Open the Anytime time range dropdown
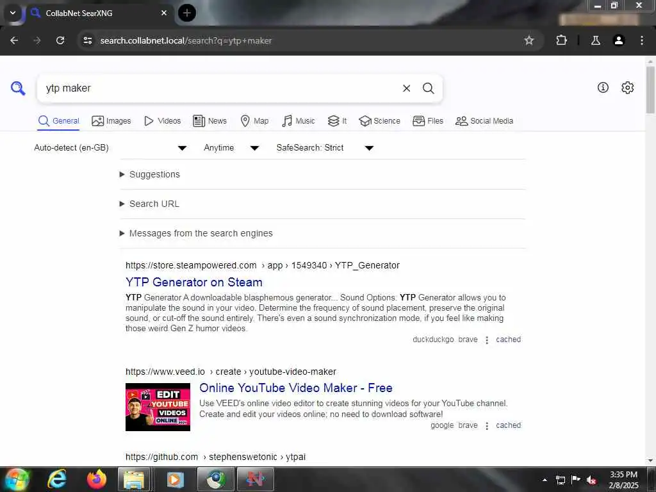The image size is (656, 492). click(x=231, y=148)
